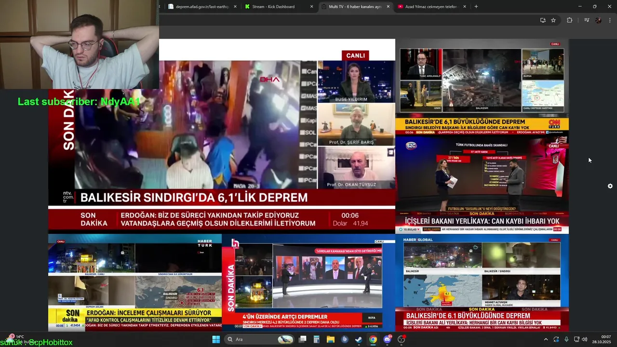This screenshot has height=347, width=617.
Task: Click the BUSE YILDIRIM anchor caption
Action: [351, 99]
